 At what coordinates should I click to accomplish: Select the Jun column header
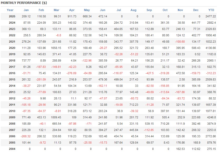click(x=103, y=10)
